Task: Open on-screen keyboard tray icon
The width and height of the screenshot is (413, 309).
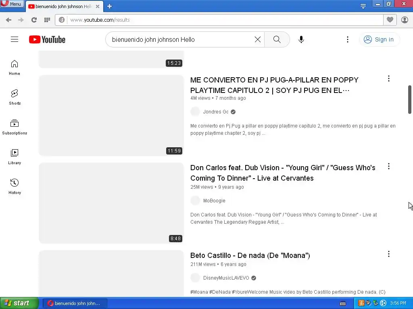Action: click(343, 303)
